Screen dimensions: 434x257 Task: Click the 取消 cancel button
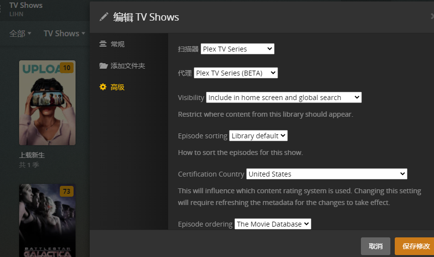tap(376, 246)
